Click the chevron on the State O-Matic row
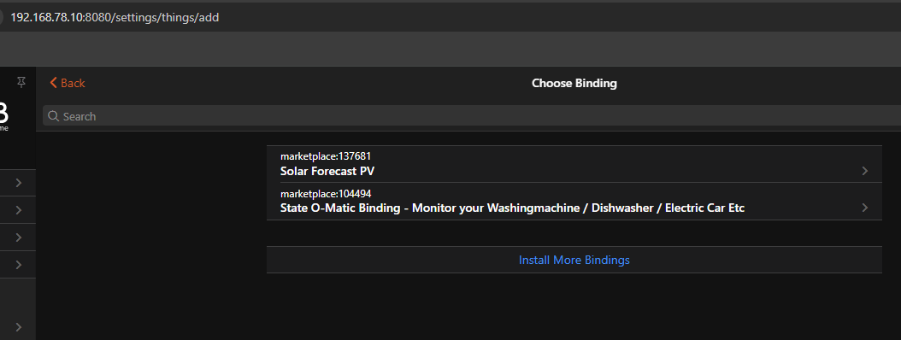The image size is (901, 340). [x=865, y=208]
